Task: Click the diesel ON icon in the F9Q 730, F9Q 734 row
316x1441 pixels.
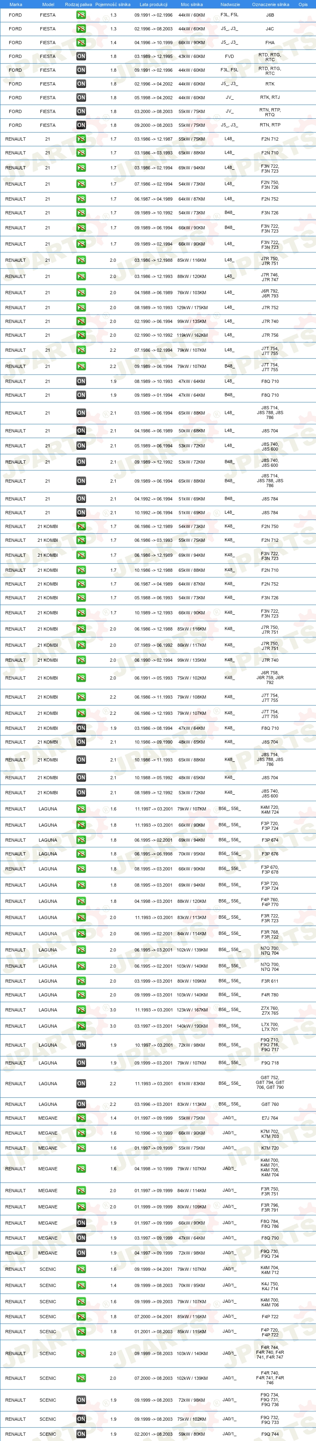Action: pos(81,1253)
